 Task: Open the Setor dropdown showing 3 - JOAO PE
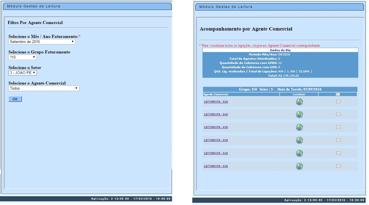23,72
